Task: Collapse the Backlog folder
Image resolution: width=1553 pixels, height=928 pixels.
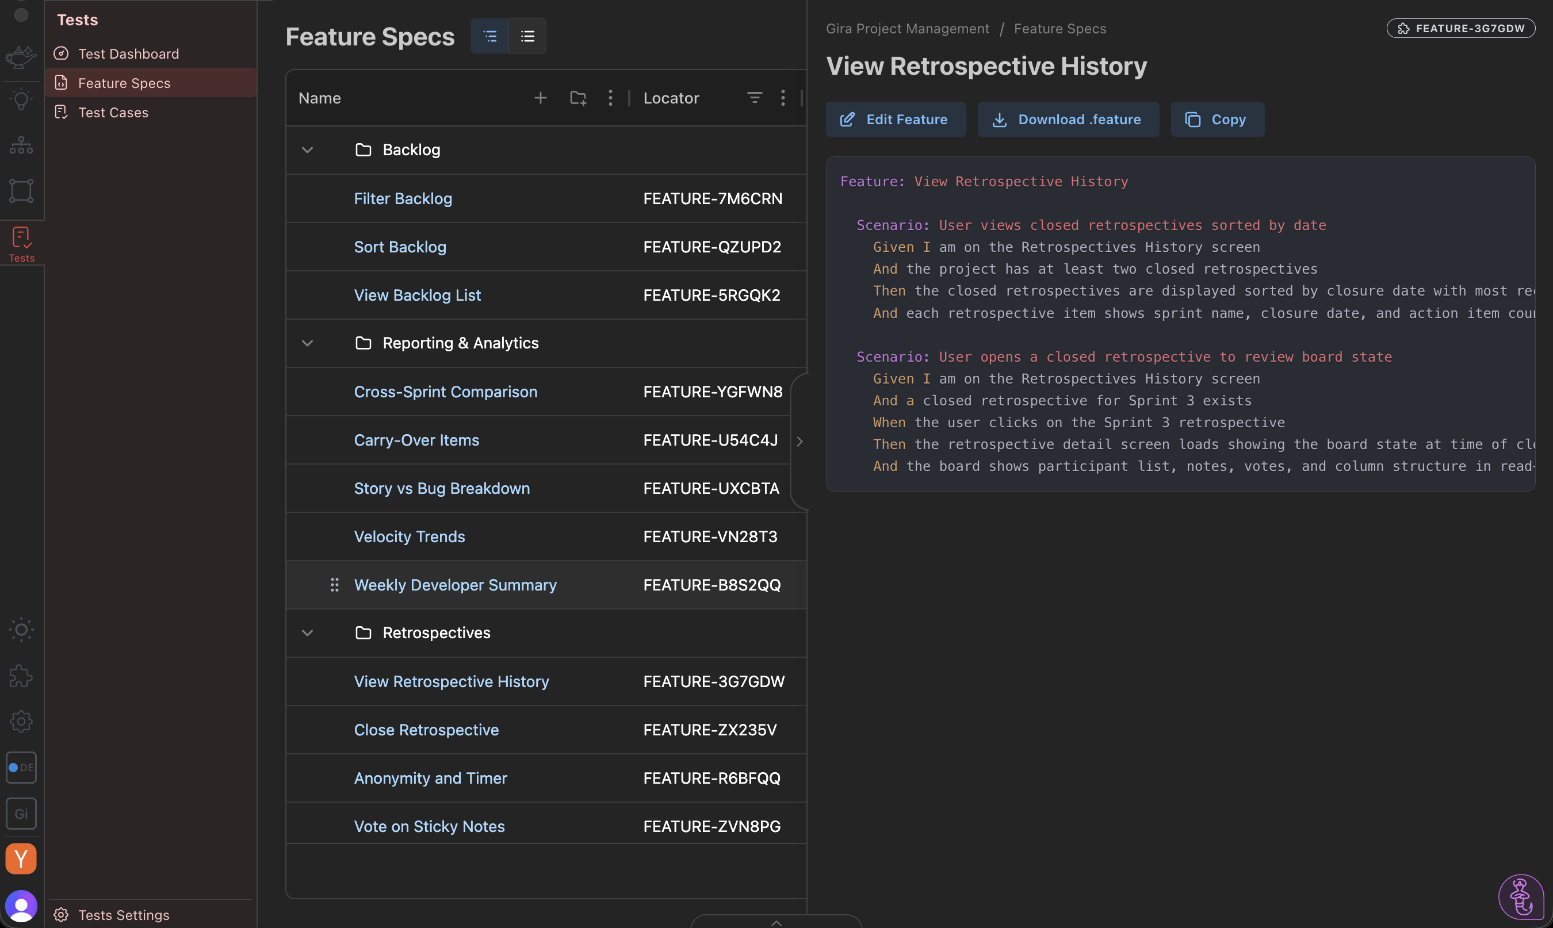Action: 307,150
